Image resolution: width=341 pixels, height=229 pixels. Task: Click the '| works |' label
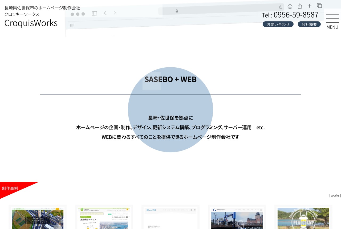tap(335, 195)
